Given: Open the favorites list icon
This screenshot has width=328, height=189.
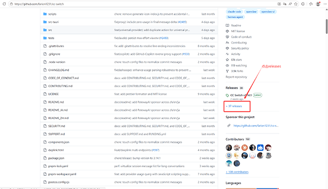Looking at the screenshot, I should [x=311, y=4].
